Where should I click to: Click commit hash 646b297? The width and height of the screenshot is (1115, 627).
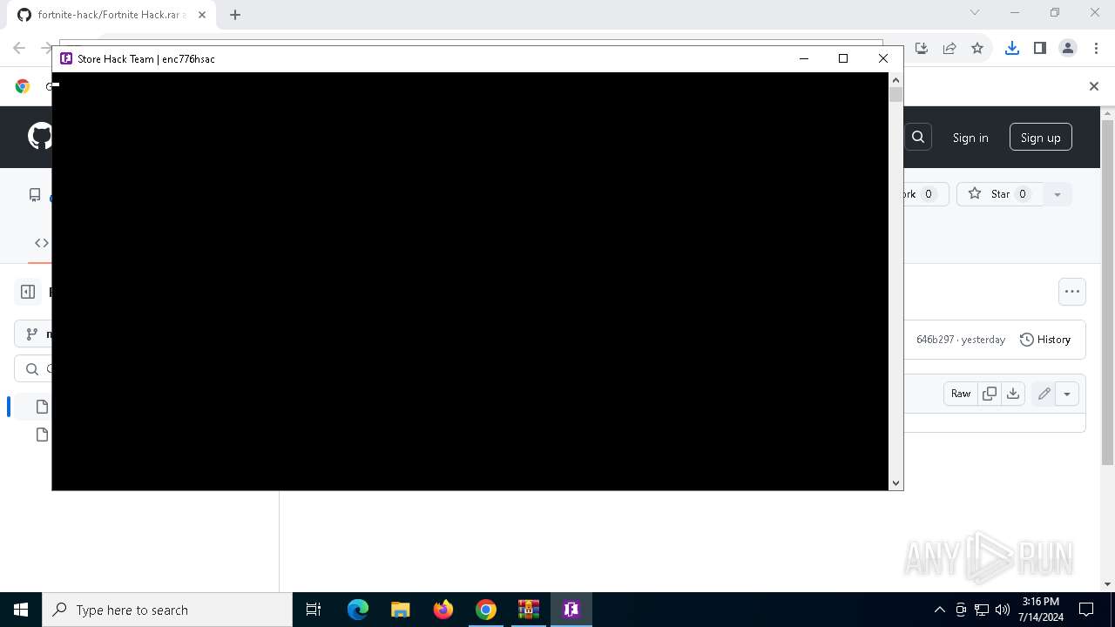point(935,340)
